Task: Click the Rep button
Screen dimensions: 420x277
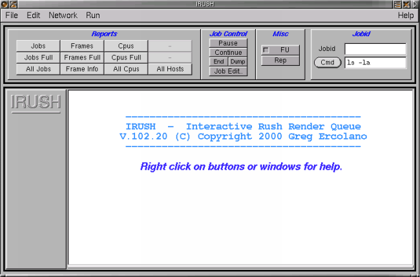Action: click(280, 61)
